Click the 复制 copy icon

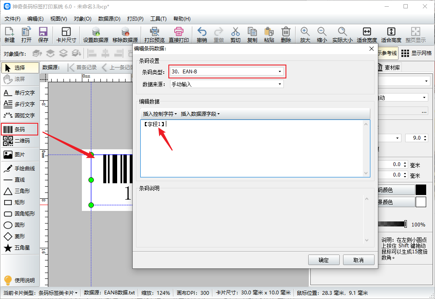[252, 35]
